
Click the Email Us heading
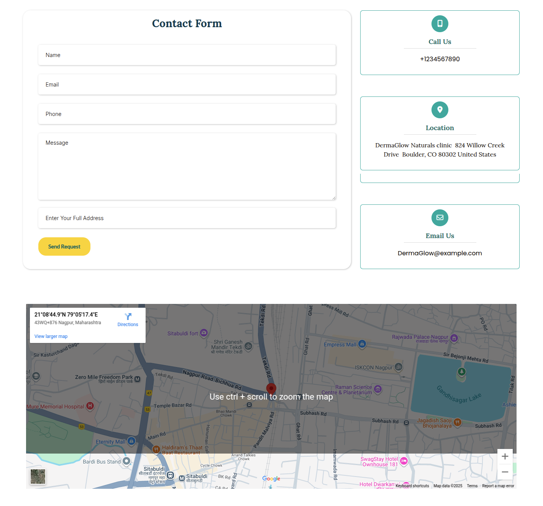pos(440,236)
